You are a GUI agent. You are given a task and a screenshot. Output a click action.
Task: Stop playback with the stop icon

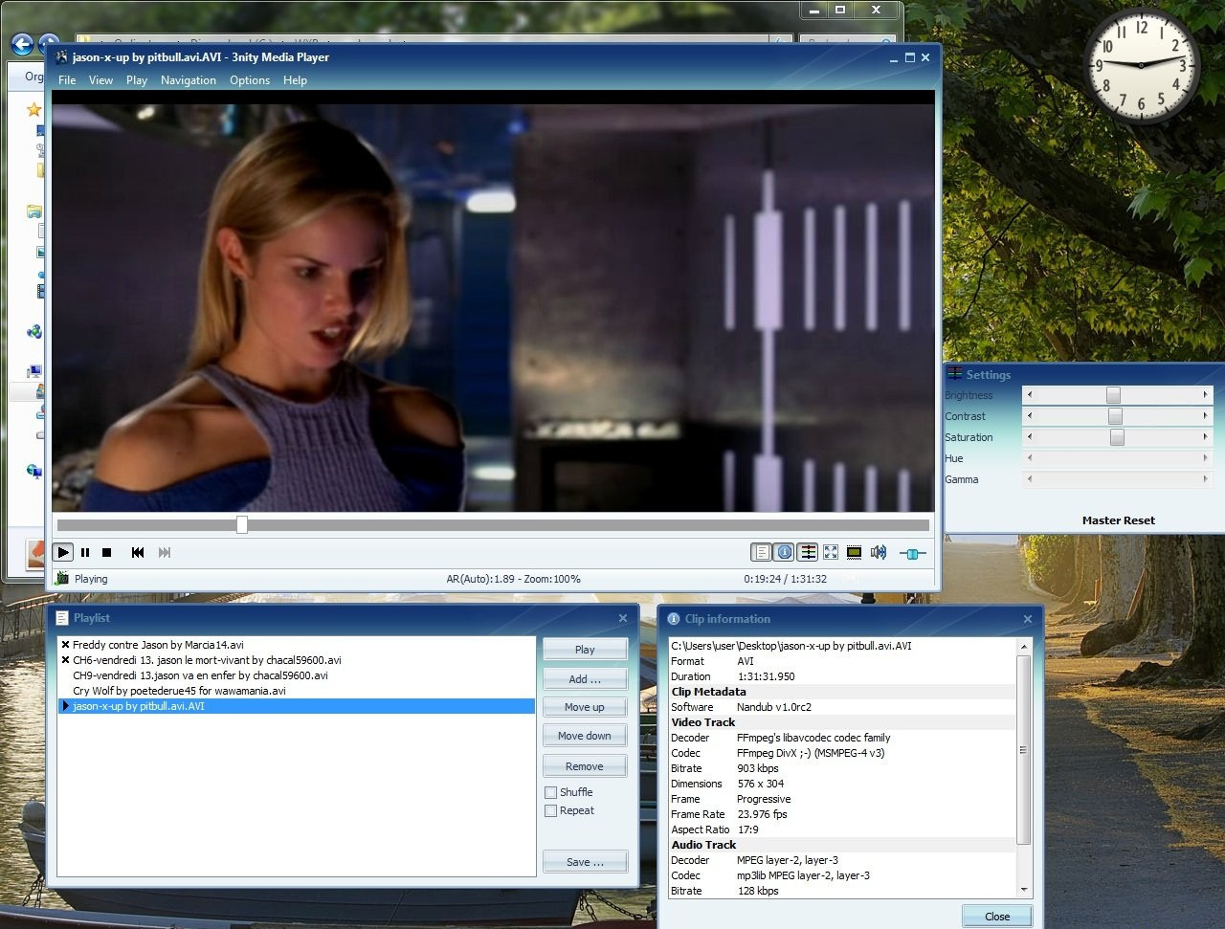(107, 552)
